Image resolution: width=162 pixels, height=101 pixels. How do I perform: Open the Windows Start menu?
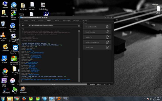coord(3,99)
